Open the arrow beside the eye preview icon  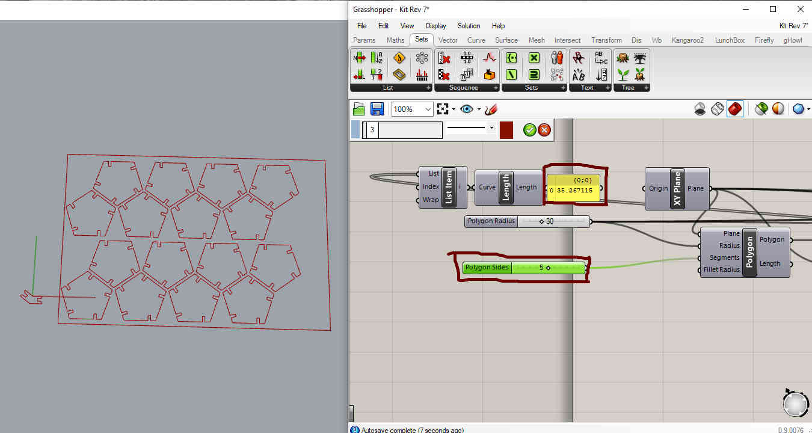pos(479,109)
